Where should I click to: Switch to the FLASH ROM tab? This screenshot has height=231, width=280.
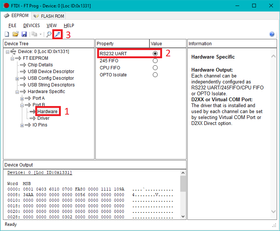click(x=49, y=16)
